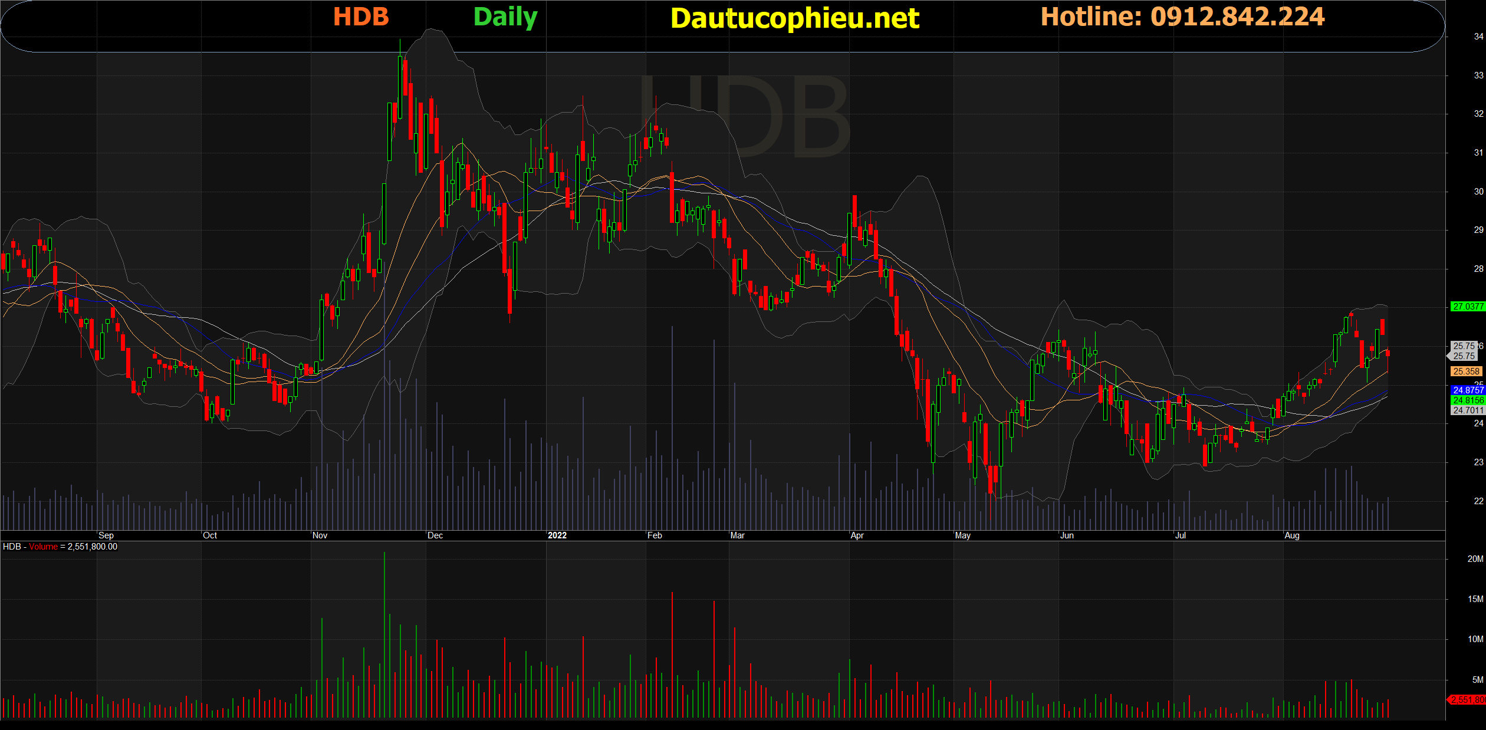Image resolution: width=1486 pixels, height=730 pixels.
Task: Open the Dautucophieu.net link
Action: tap(794, 18)
